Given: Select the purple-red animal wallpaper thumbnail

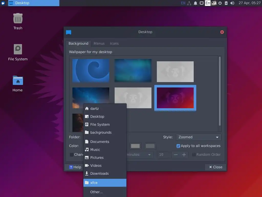Looking at the screenshot, I should (x=175, y=98).
